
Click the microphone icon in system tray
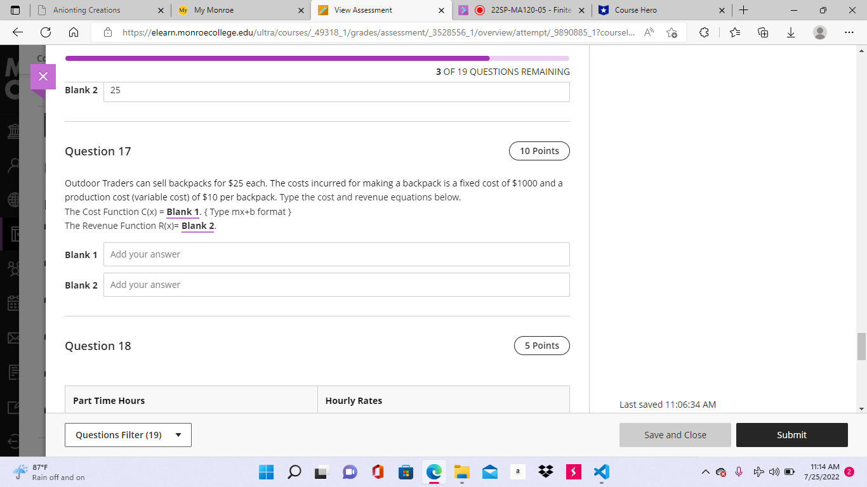tap(739, 472)
